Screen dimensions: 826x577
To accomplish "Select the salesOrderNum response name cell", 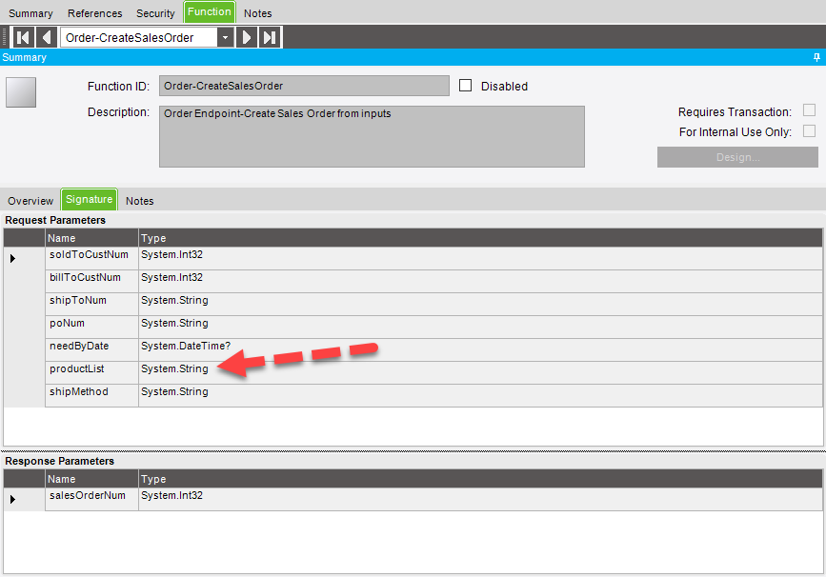I will click(91, 499).
